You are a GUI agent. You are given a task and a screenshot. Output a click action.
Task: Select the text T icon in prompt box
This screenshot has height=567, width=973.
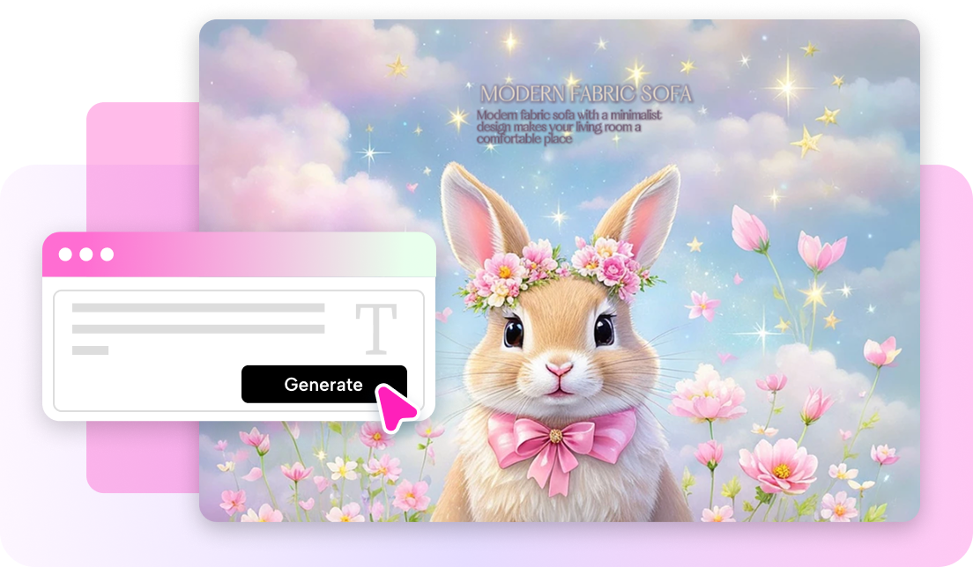(x=376, y=329)
